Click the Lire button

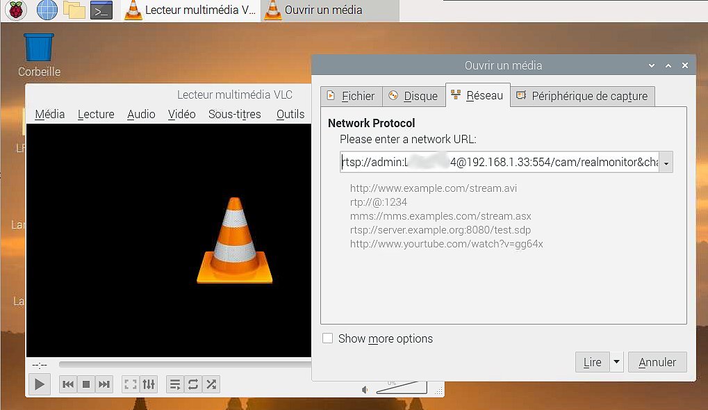[593, 362]
